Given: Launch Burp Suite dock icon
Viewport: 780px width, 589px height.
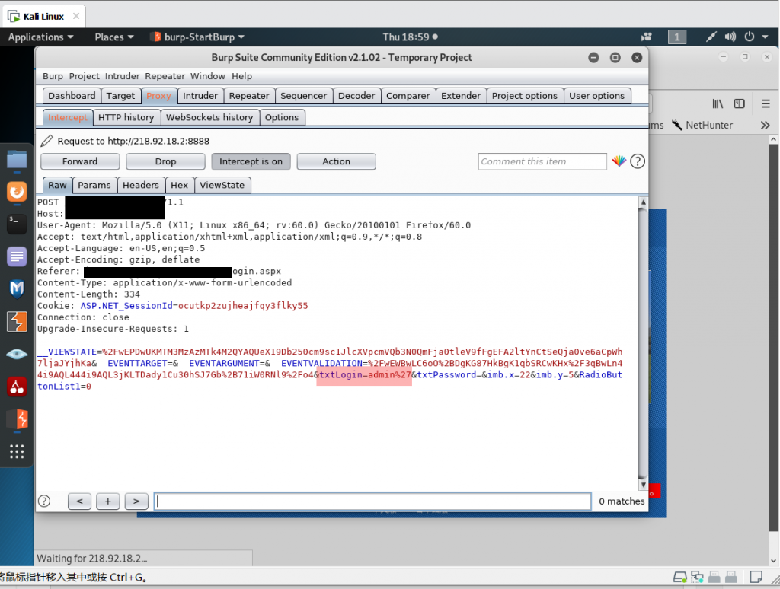Looking at the screenshot, I should tap(17, 321).
